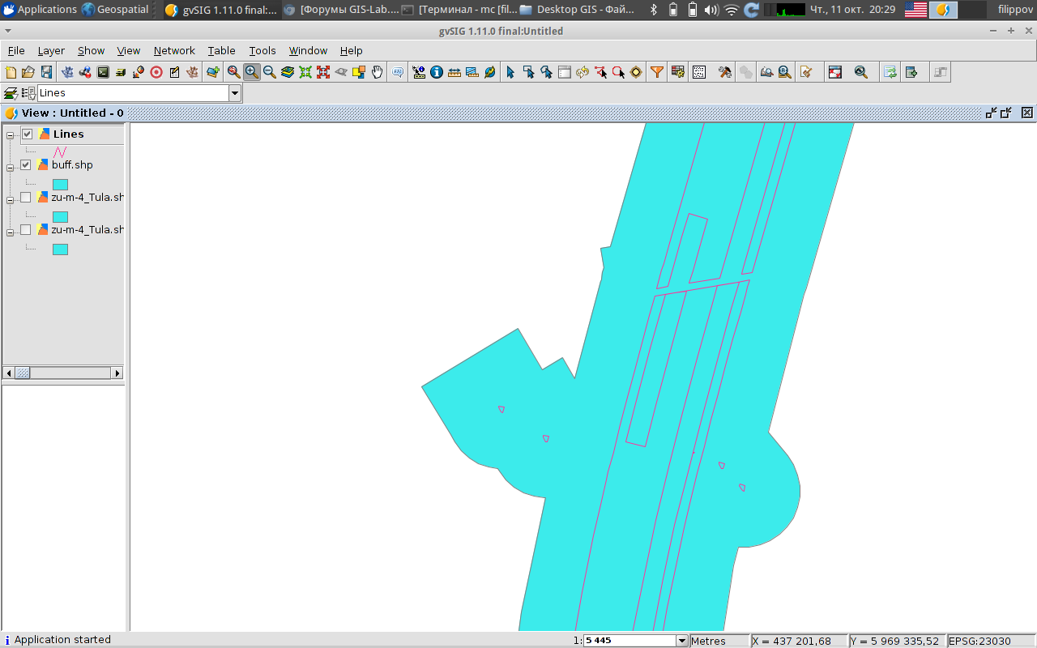Viewport: 1037px width, 648px height.
Task: Open the Layer menu
Action: click(x=51, y=50)
